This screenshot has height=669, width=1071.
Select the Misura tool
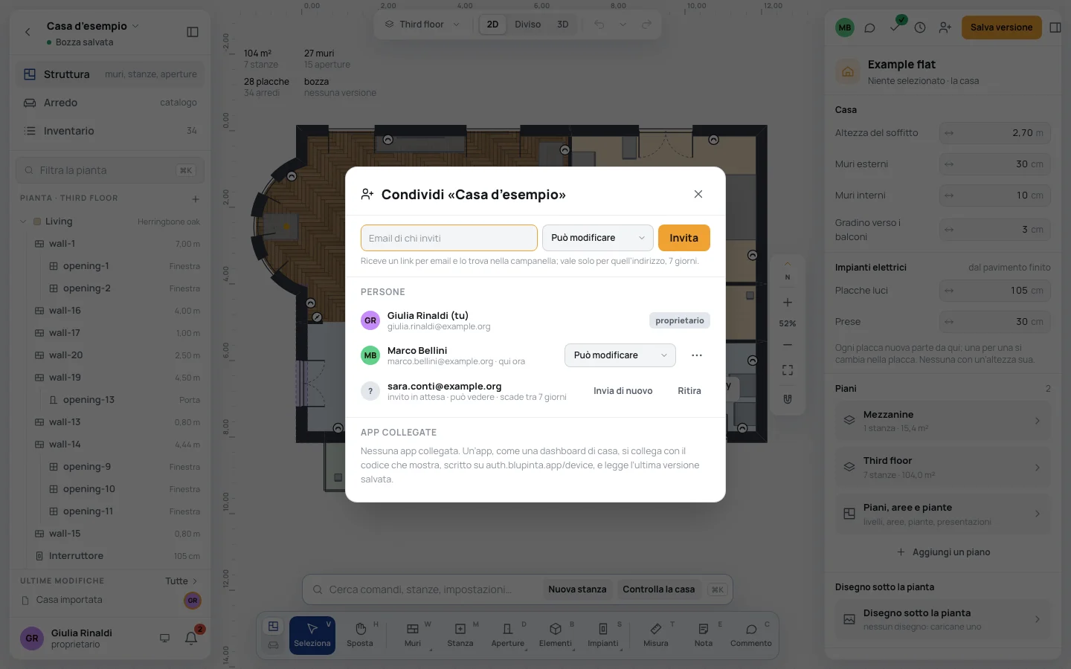tap(656, 636)
